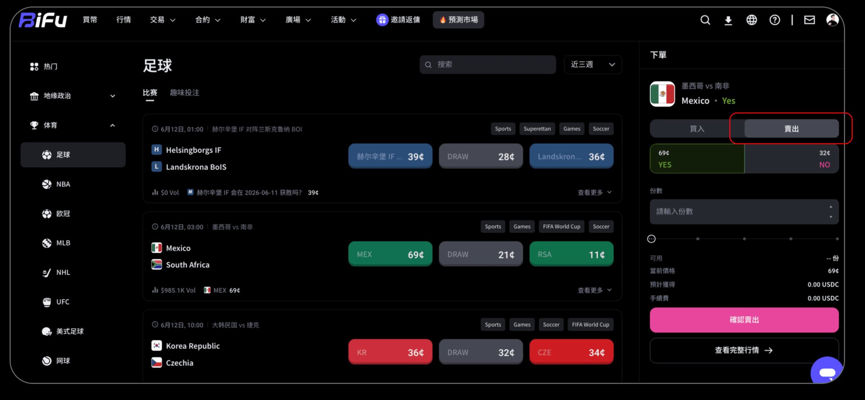Pick DRAW 32¢ for Korea match
The width and height of the screenshot is (865, 400).
[481, 352]
